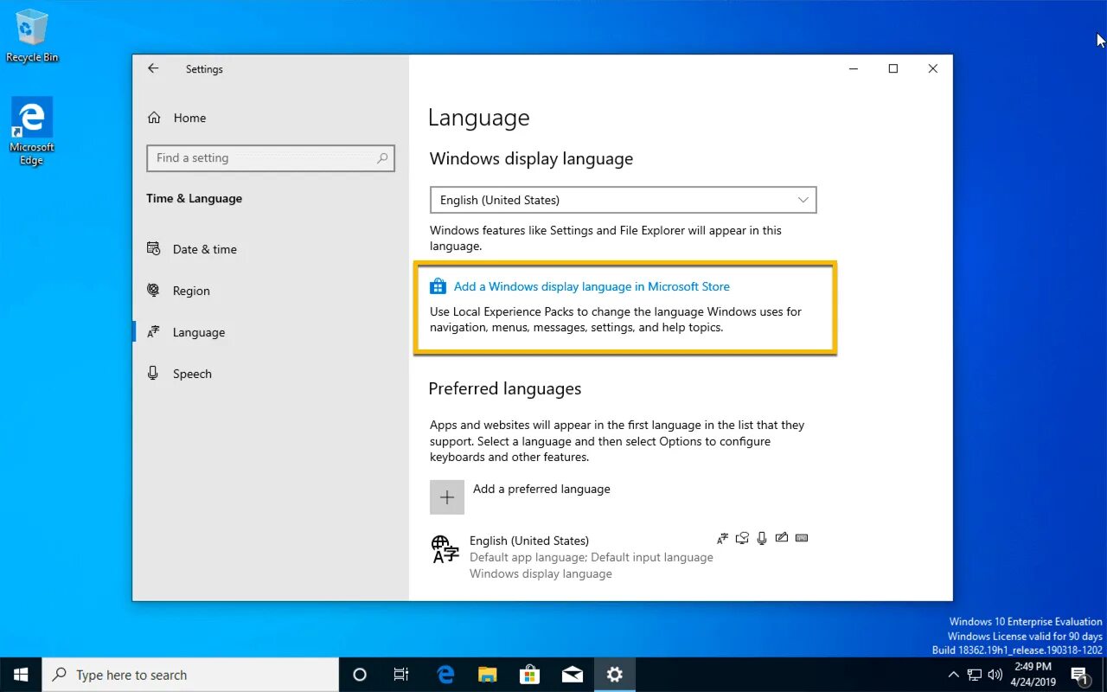Open the Action Center notifications icon
Image resolution: width=1107 pixels, height=692 pixels.
tap(1079, 675)
